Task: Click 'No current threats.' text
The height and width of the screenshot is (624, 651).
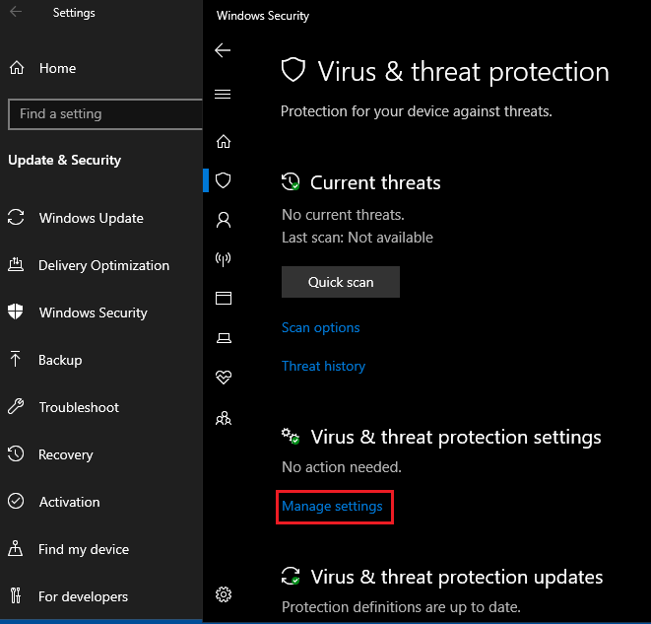Action: (x=343, y=215)
